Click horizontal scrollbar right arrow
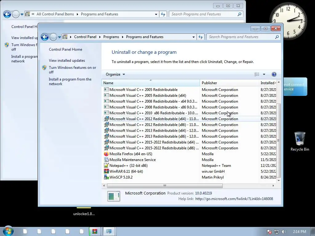Viewport: 315px width, 236px height. point(273,186)
